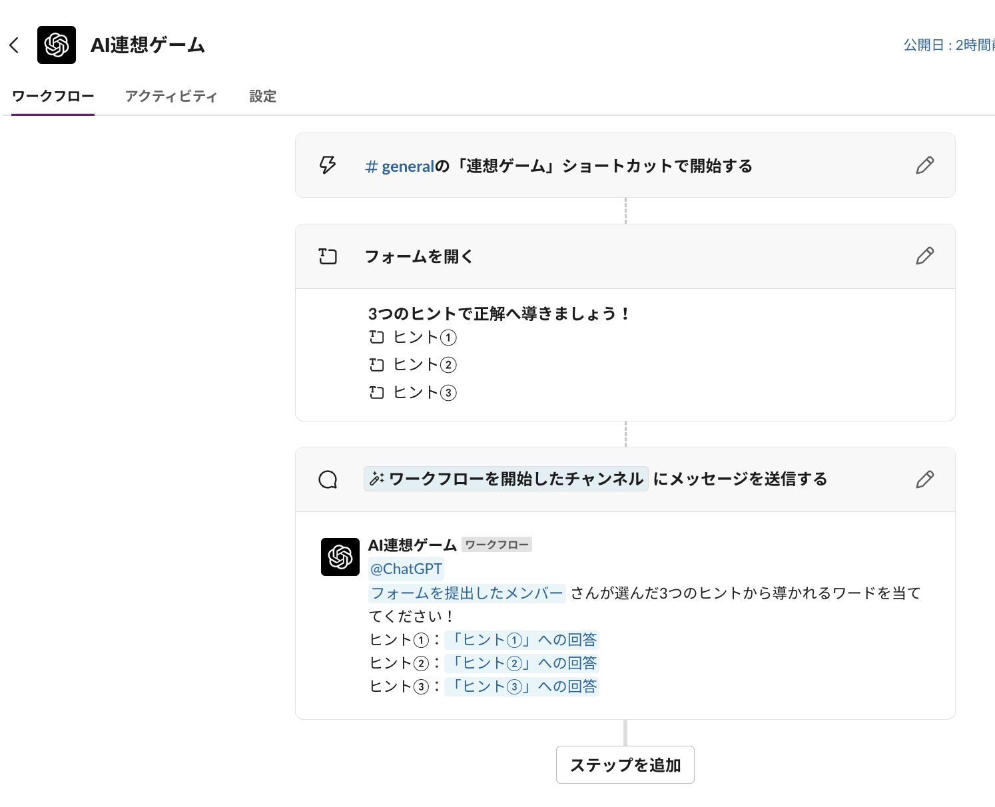Click the 「ヒント③」への回答 variable
Viewport: 995px width, 807px height.
pyautogui.click(x=522, y=686)
